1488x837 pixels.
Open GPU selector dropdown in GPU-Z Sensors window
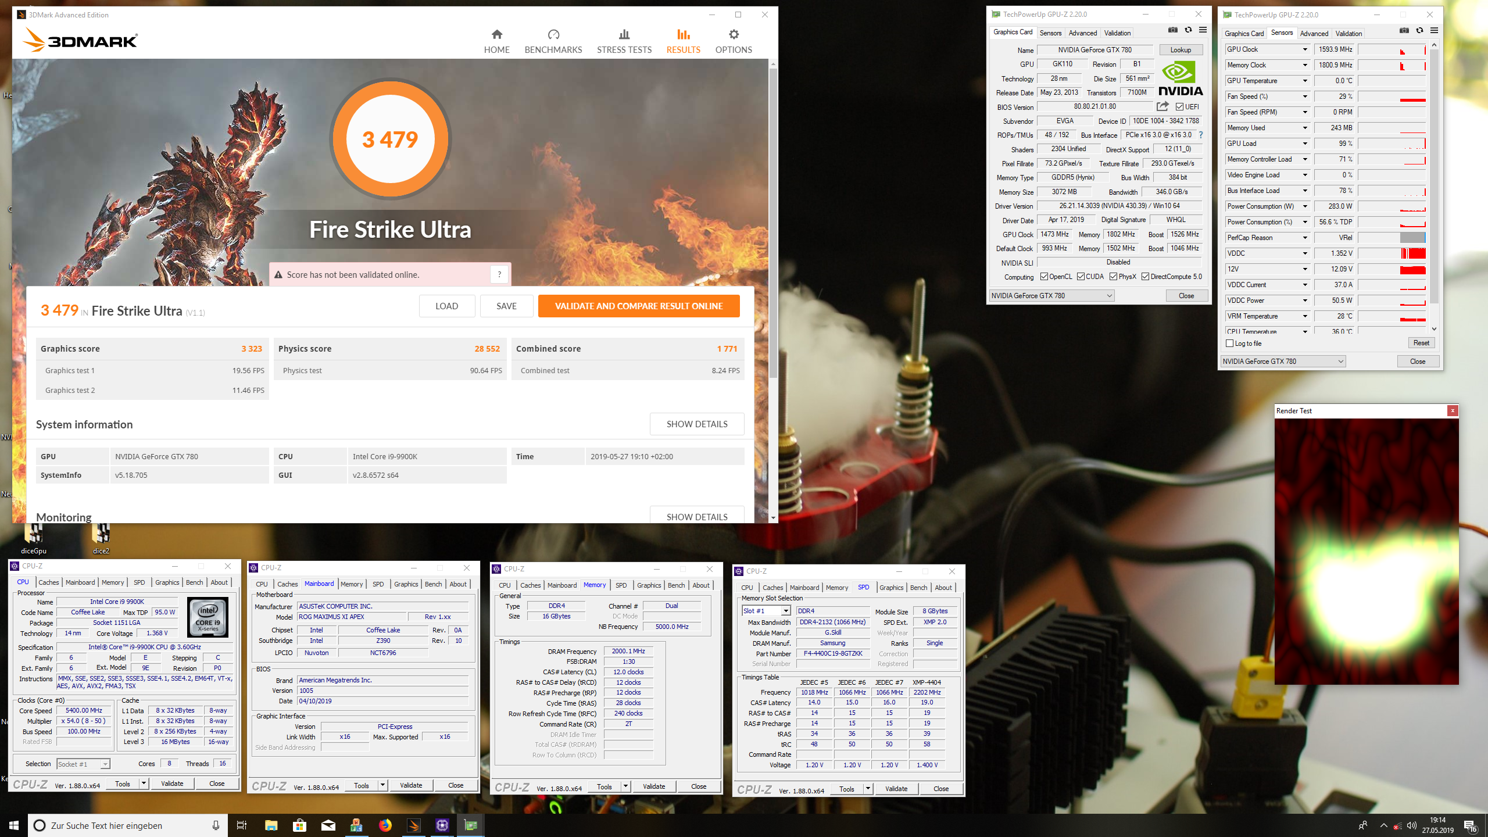pyautogui.click(x=1283, y=362)
